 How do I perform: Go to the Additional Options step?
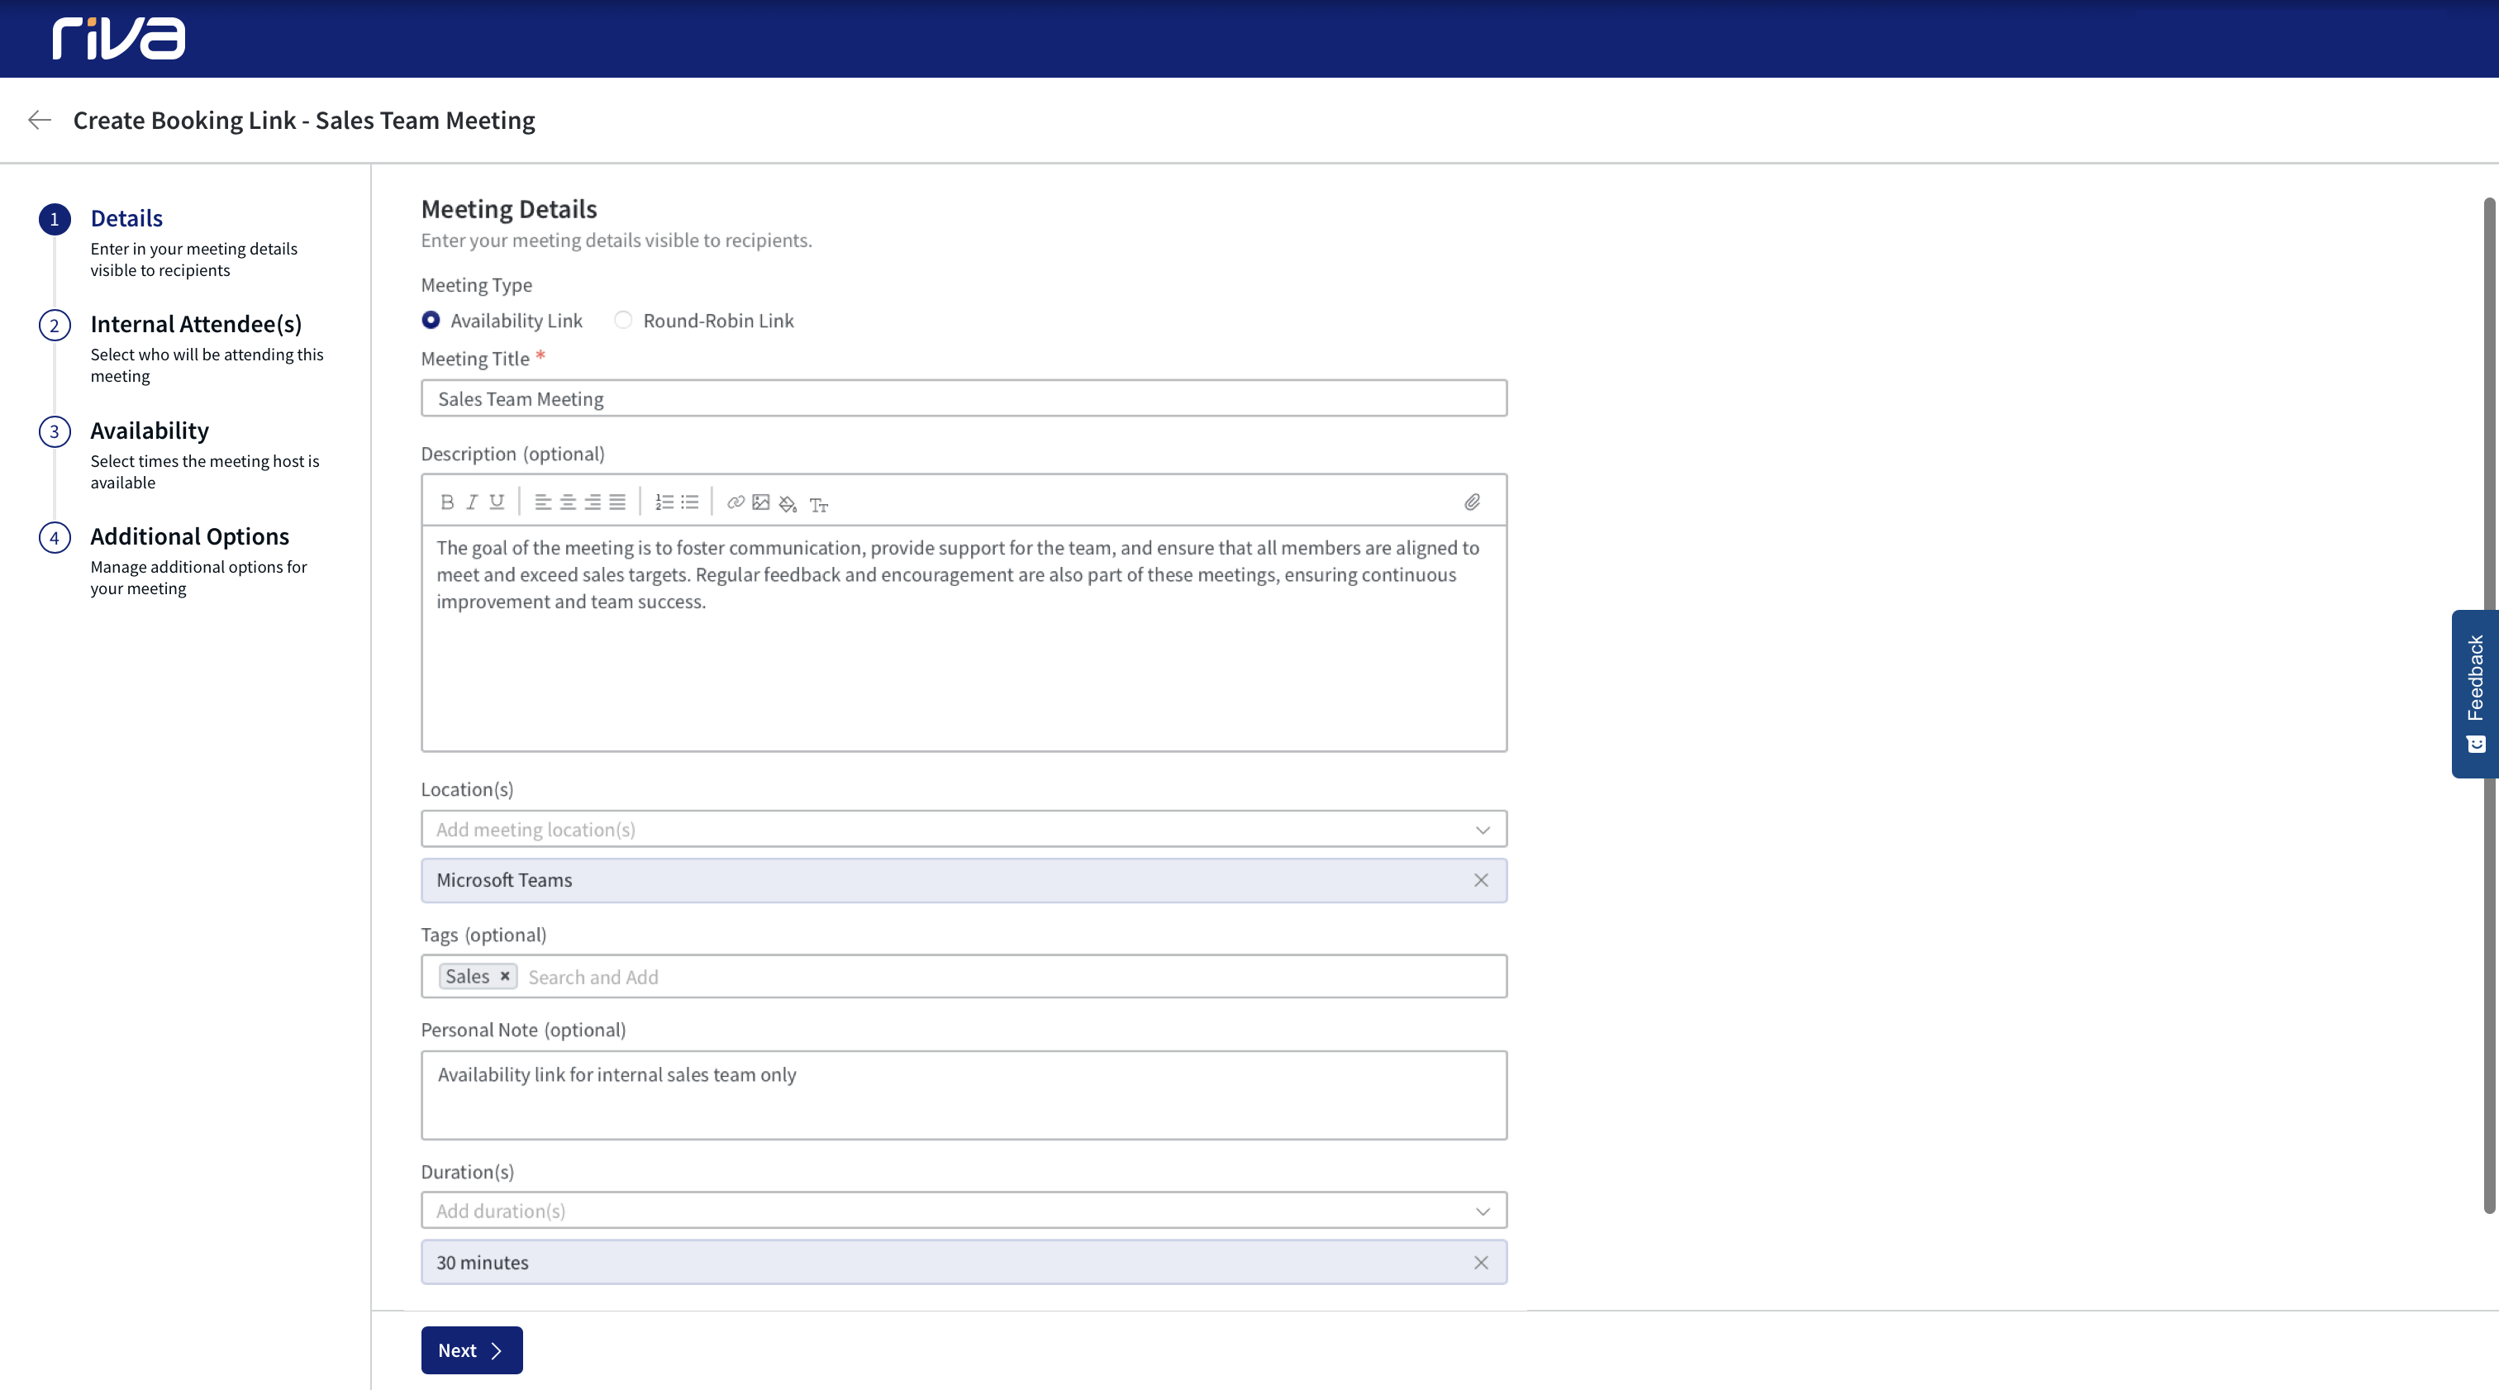click(x=189, y=536)
